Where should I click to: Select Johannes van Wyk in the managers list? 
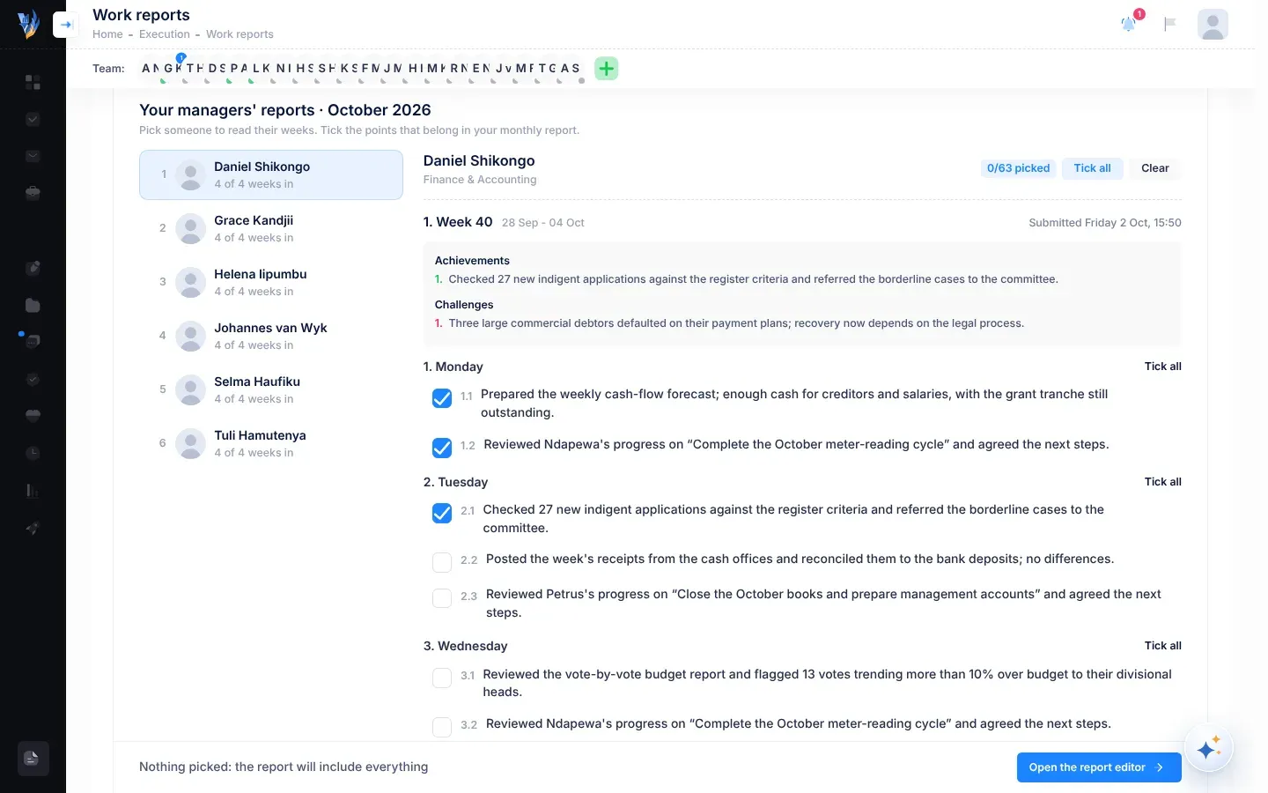coord(271,336)
